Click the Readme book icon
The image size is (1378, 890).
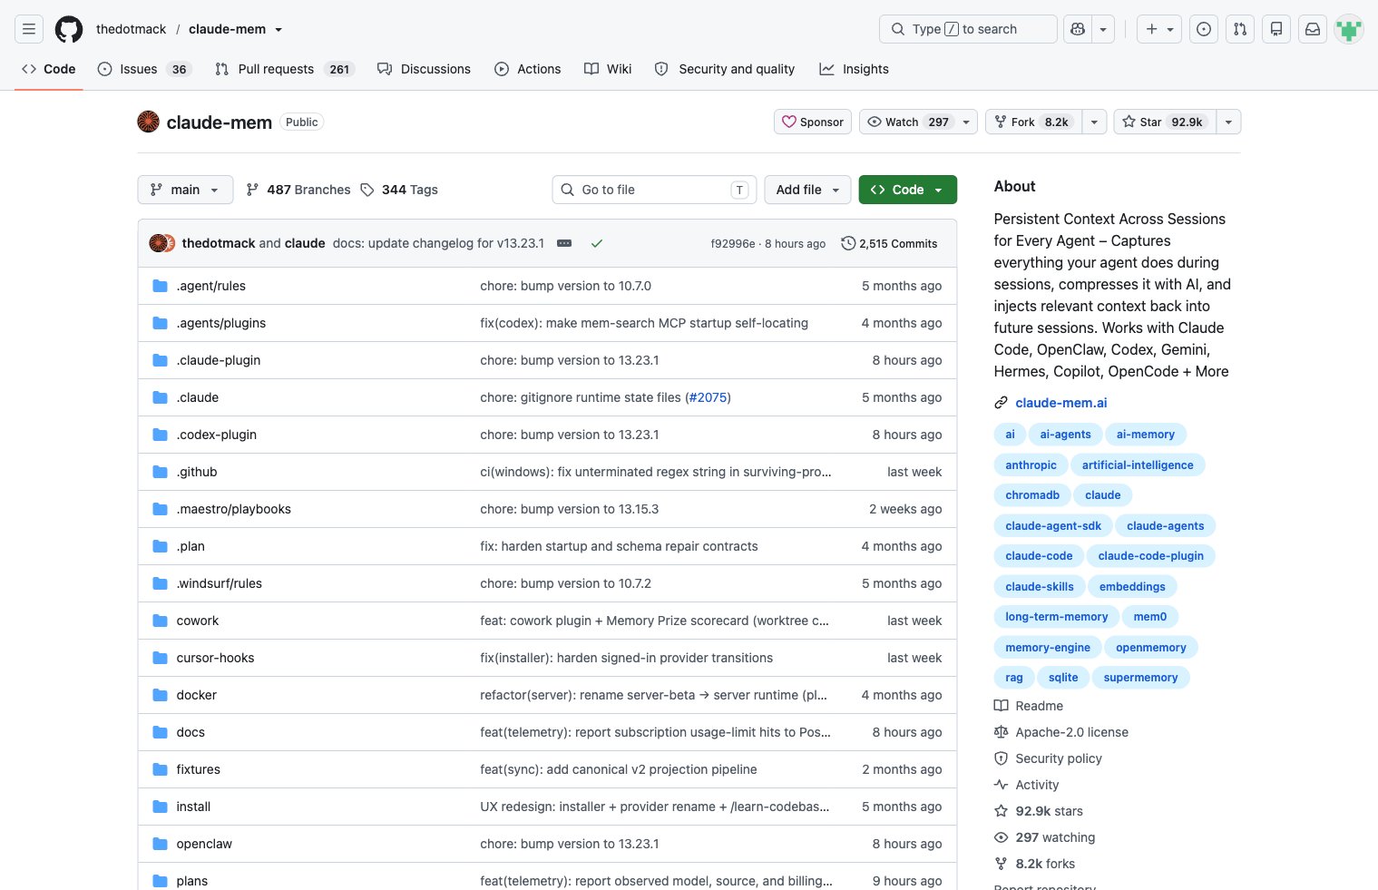pyautogui.click(x=1001, y=706)
